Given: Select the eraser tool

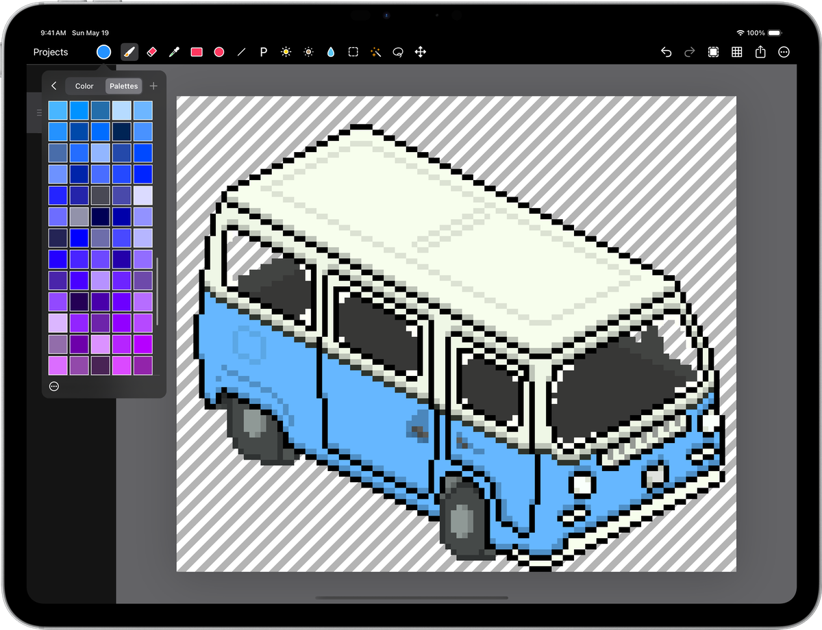Looking at the screenshot, I should point(152,52).
